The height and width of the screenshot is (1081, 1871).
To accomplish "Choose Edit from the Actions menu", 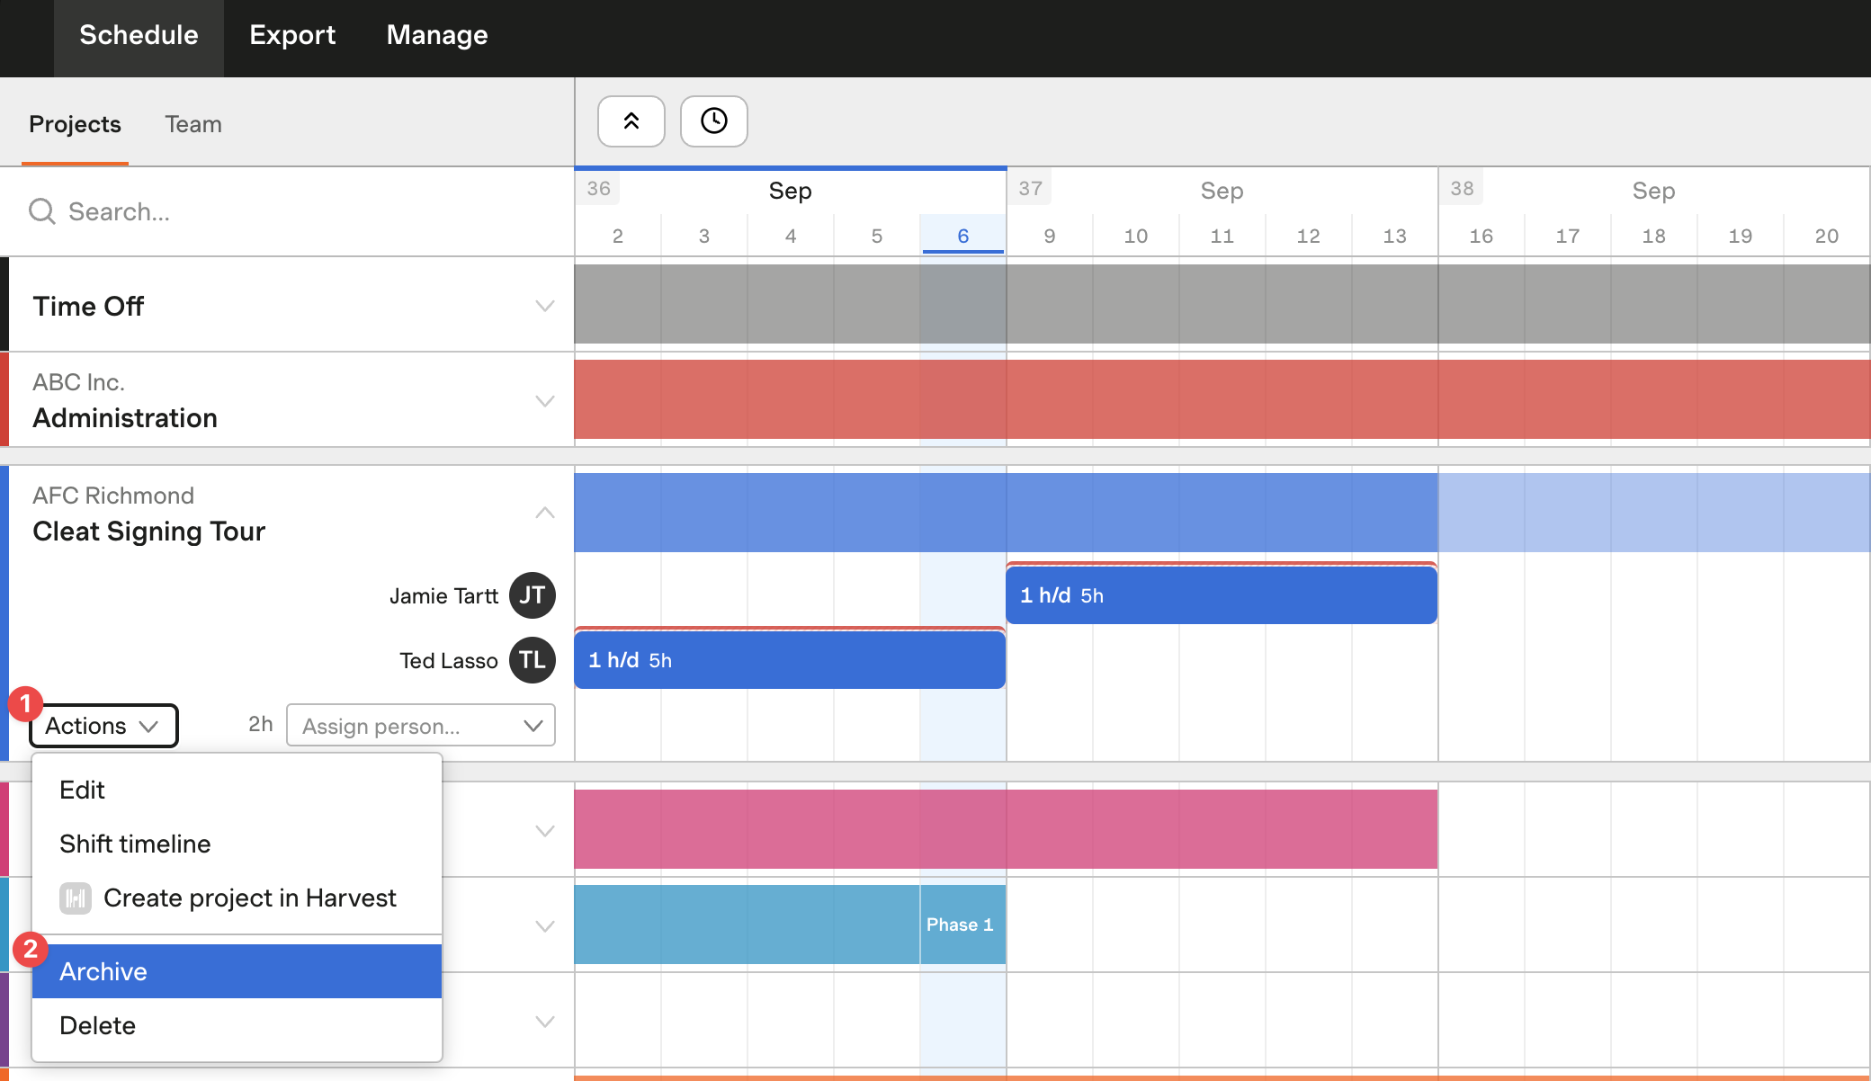I will 237,790.
